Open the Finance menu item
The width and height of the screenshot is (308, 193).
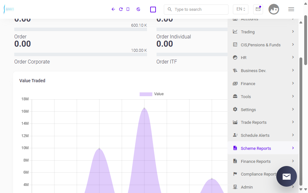coord(263,83)
